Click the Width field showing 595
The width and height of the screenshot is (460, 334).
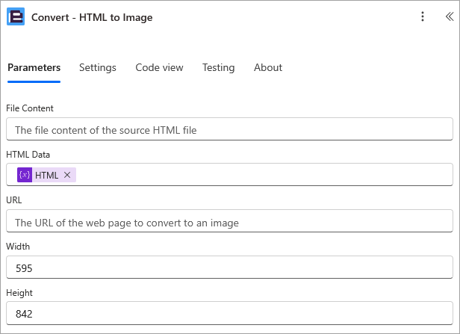229,267
